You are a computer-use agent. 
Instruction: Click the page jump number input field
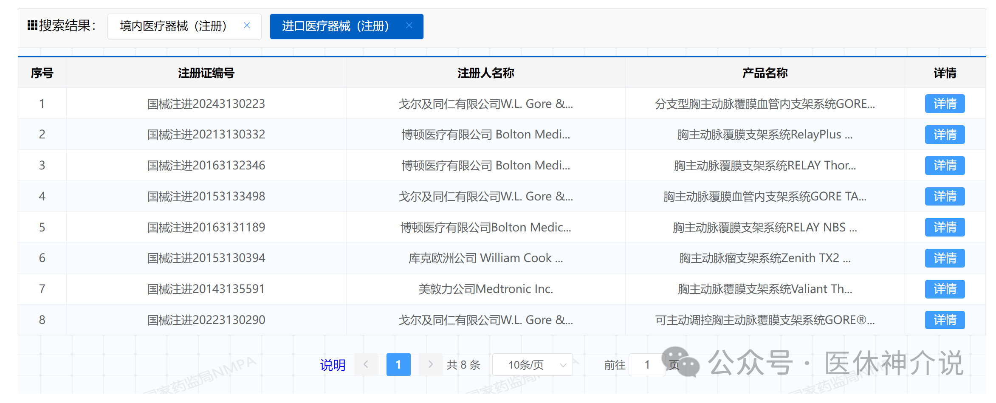tap(646, 365)
